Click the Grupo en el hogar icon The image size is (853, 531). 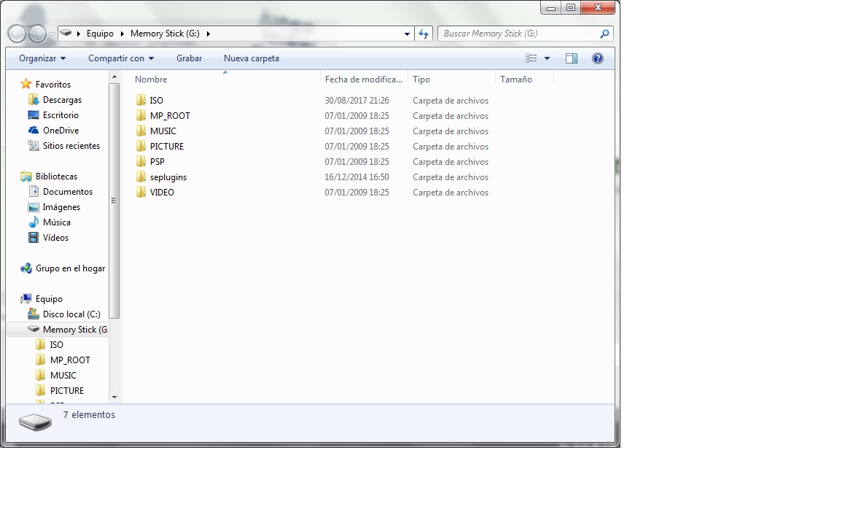(x=26, y=268)
